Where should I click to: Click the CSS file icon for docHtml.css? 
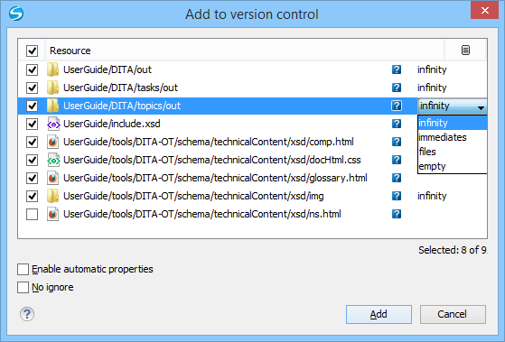[53, 160]
